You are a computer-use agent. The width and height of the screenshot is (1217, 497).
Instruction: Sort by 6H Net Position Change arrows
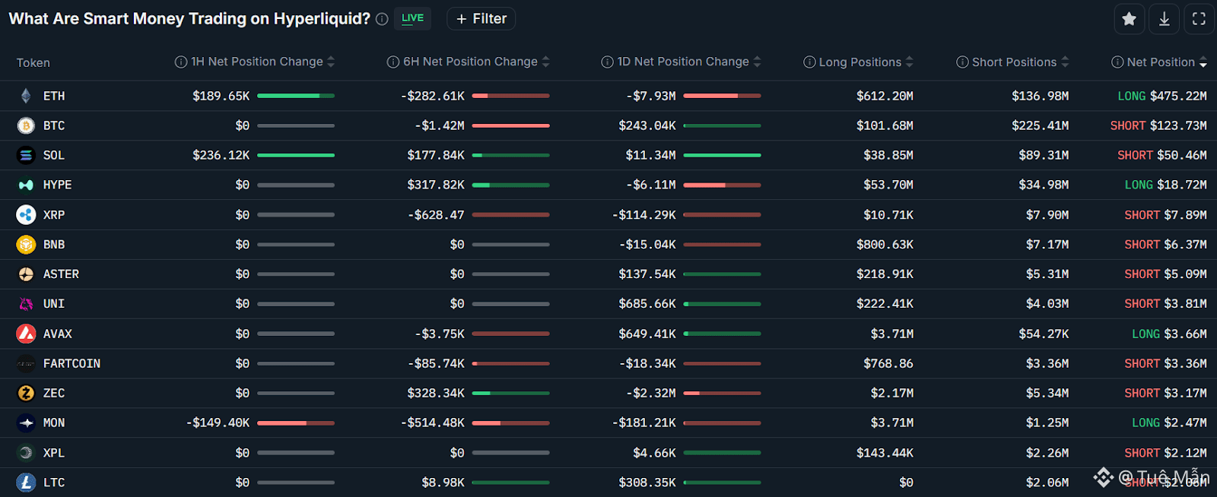tap(546, 62)
